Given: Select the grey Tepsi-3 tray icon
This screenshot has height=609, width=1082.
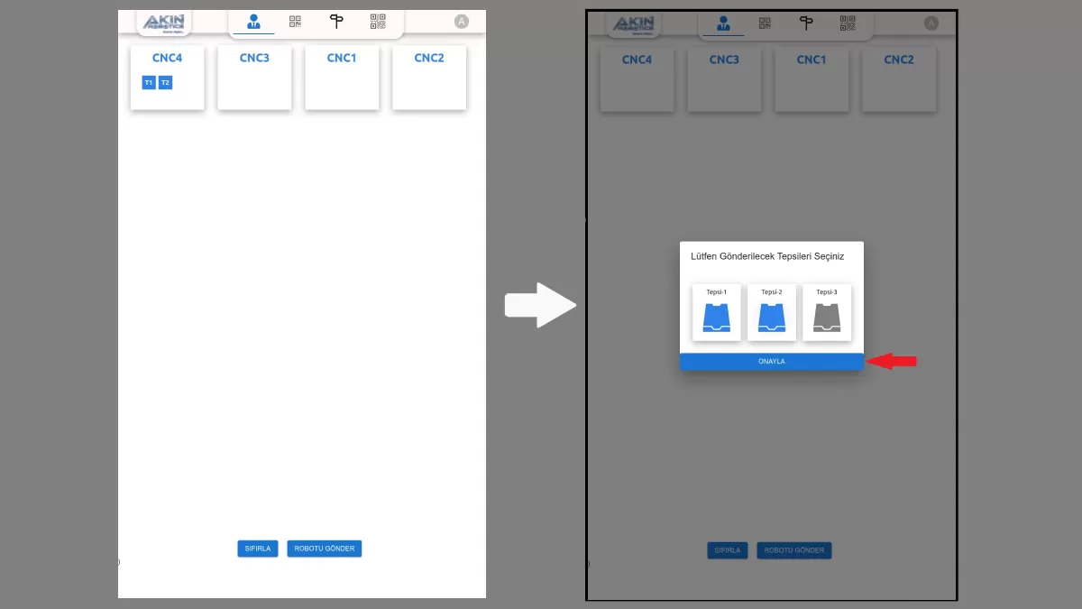Looking at the screenshot, I should coord(827,318).
